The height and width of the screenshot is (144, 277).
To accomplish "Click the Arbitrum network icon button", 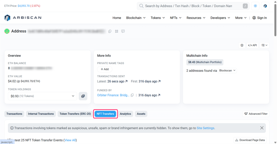I will pyautogui.click(x=265, y=6).
